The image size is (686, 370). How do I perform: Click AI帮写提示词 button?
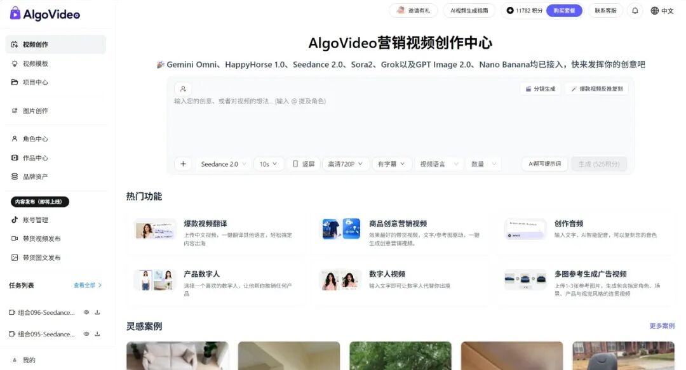pyautogui.click(x=545, y=164)
